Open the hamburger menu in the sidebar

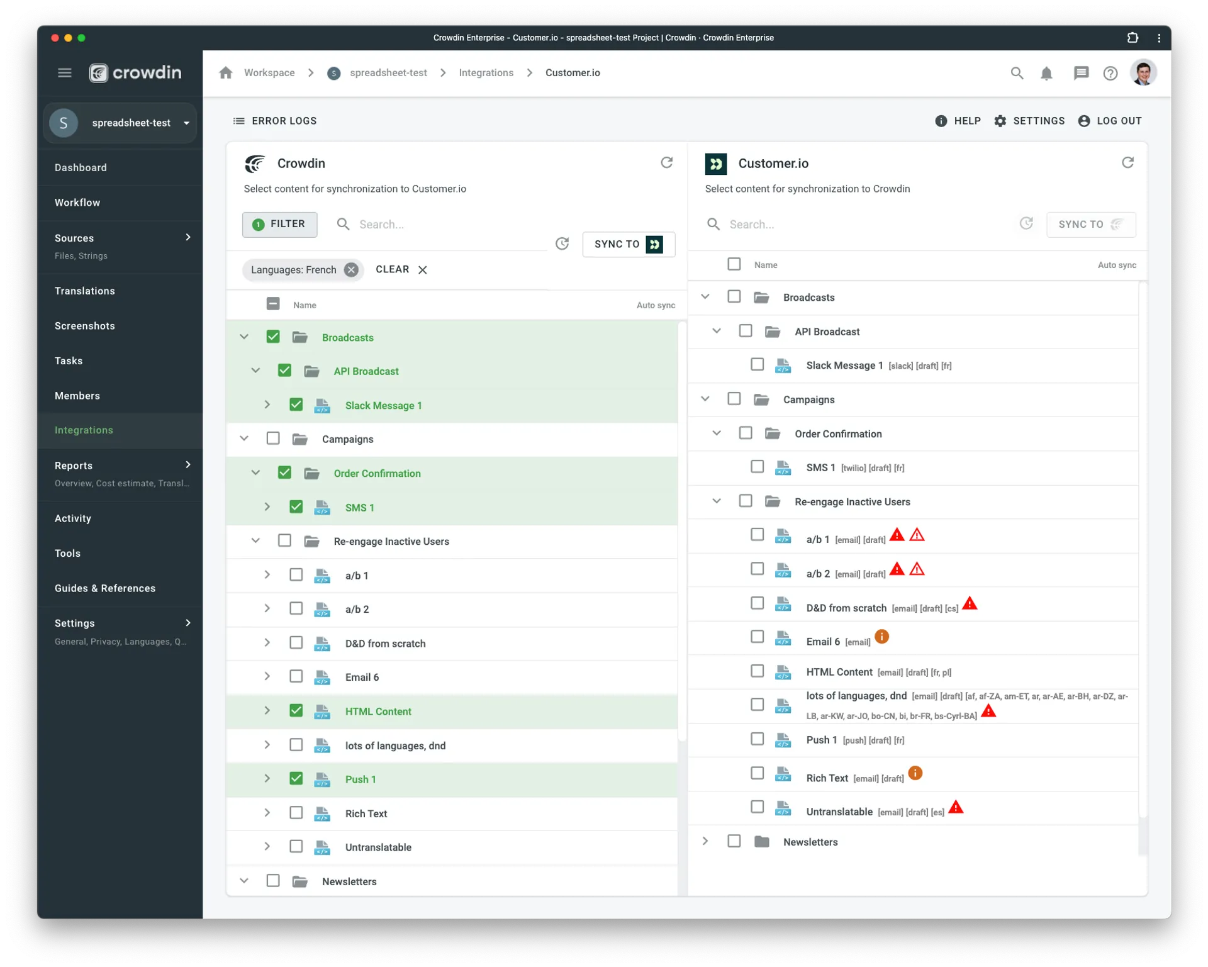(x=64, y=73)
